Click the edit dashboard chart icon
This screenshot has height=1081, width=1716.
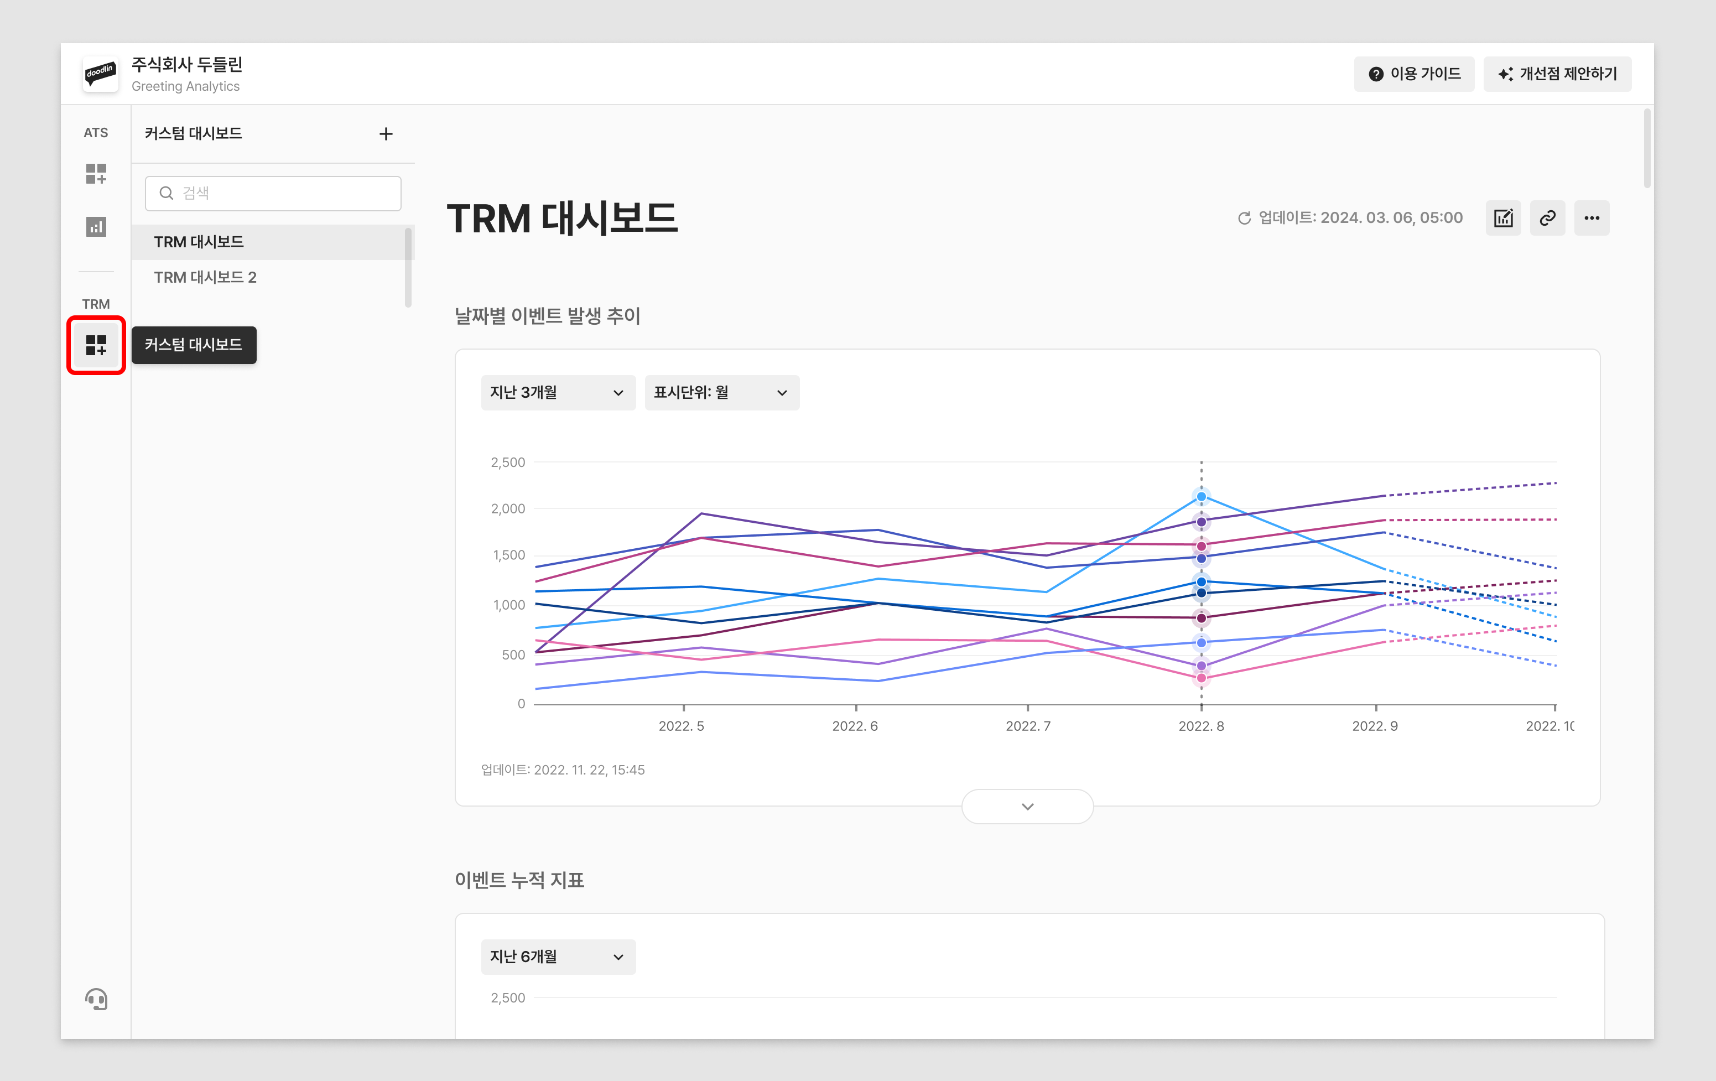[x=1503, y=218]
